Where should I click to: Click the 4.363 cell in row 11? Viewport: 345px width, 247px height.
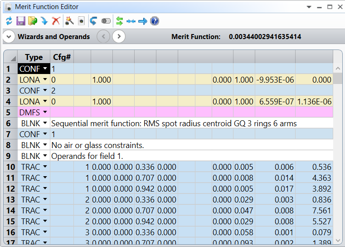click(314, 178)
